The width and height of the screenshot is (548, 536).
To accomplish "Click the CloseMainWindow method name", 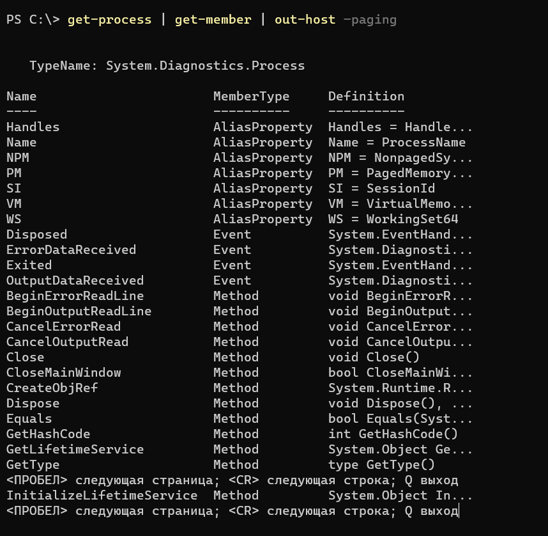I will [x=64, y=372].
